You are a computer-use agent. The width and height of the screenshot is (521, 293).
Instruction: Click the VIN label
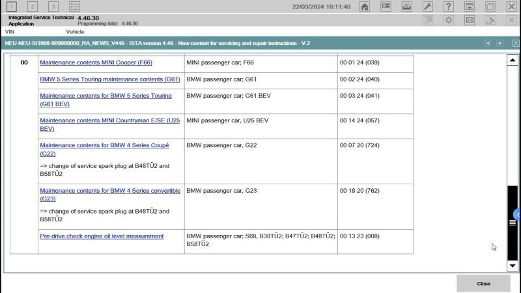click(10, 32)
